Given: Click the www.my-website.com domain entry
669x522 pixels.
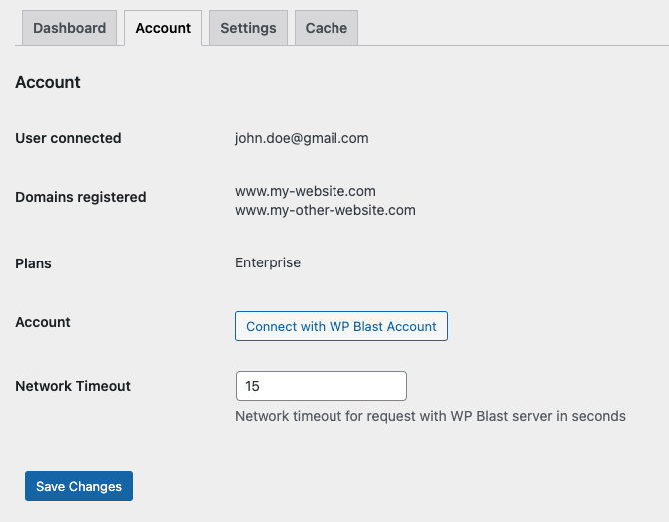Looking at the screenshot, I should point(306,191).
